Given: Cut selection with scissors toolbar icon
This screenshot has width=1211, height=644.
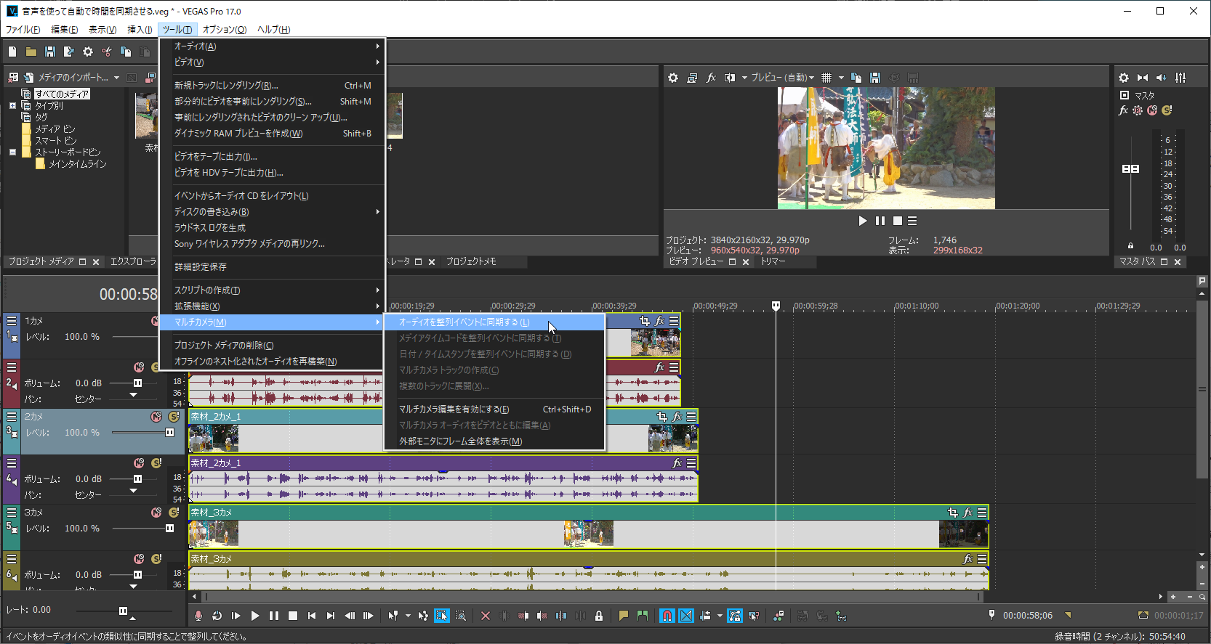Looking at the screenshot, I should tap(107, 52).
